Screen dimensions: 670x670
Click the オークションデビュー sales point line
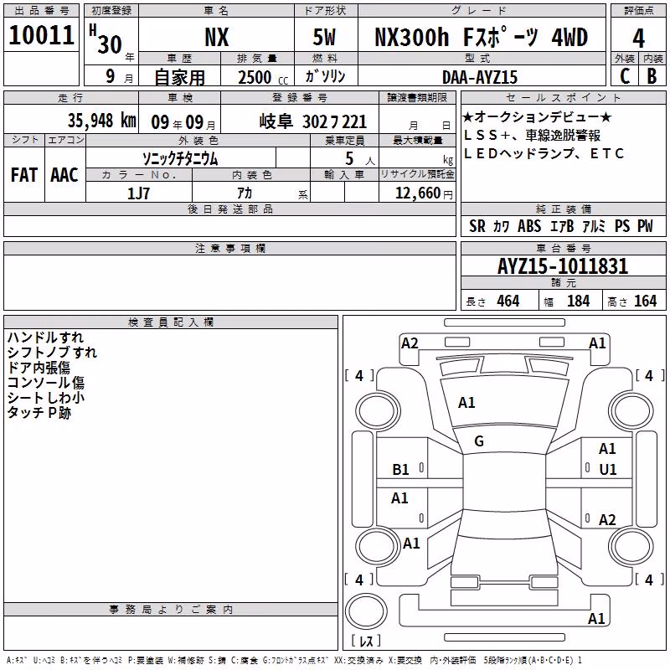click(x=537, y=116)
